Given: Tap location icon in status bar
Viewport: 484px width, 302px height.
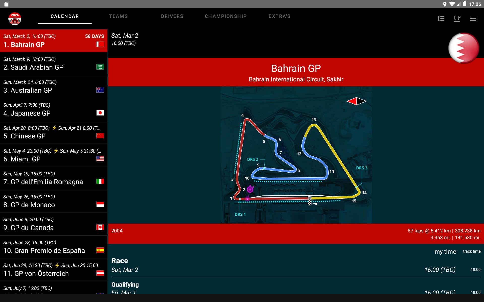Looking at the screenshot, I should (445, 4).
